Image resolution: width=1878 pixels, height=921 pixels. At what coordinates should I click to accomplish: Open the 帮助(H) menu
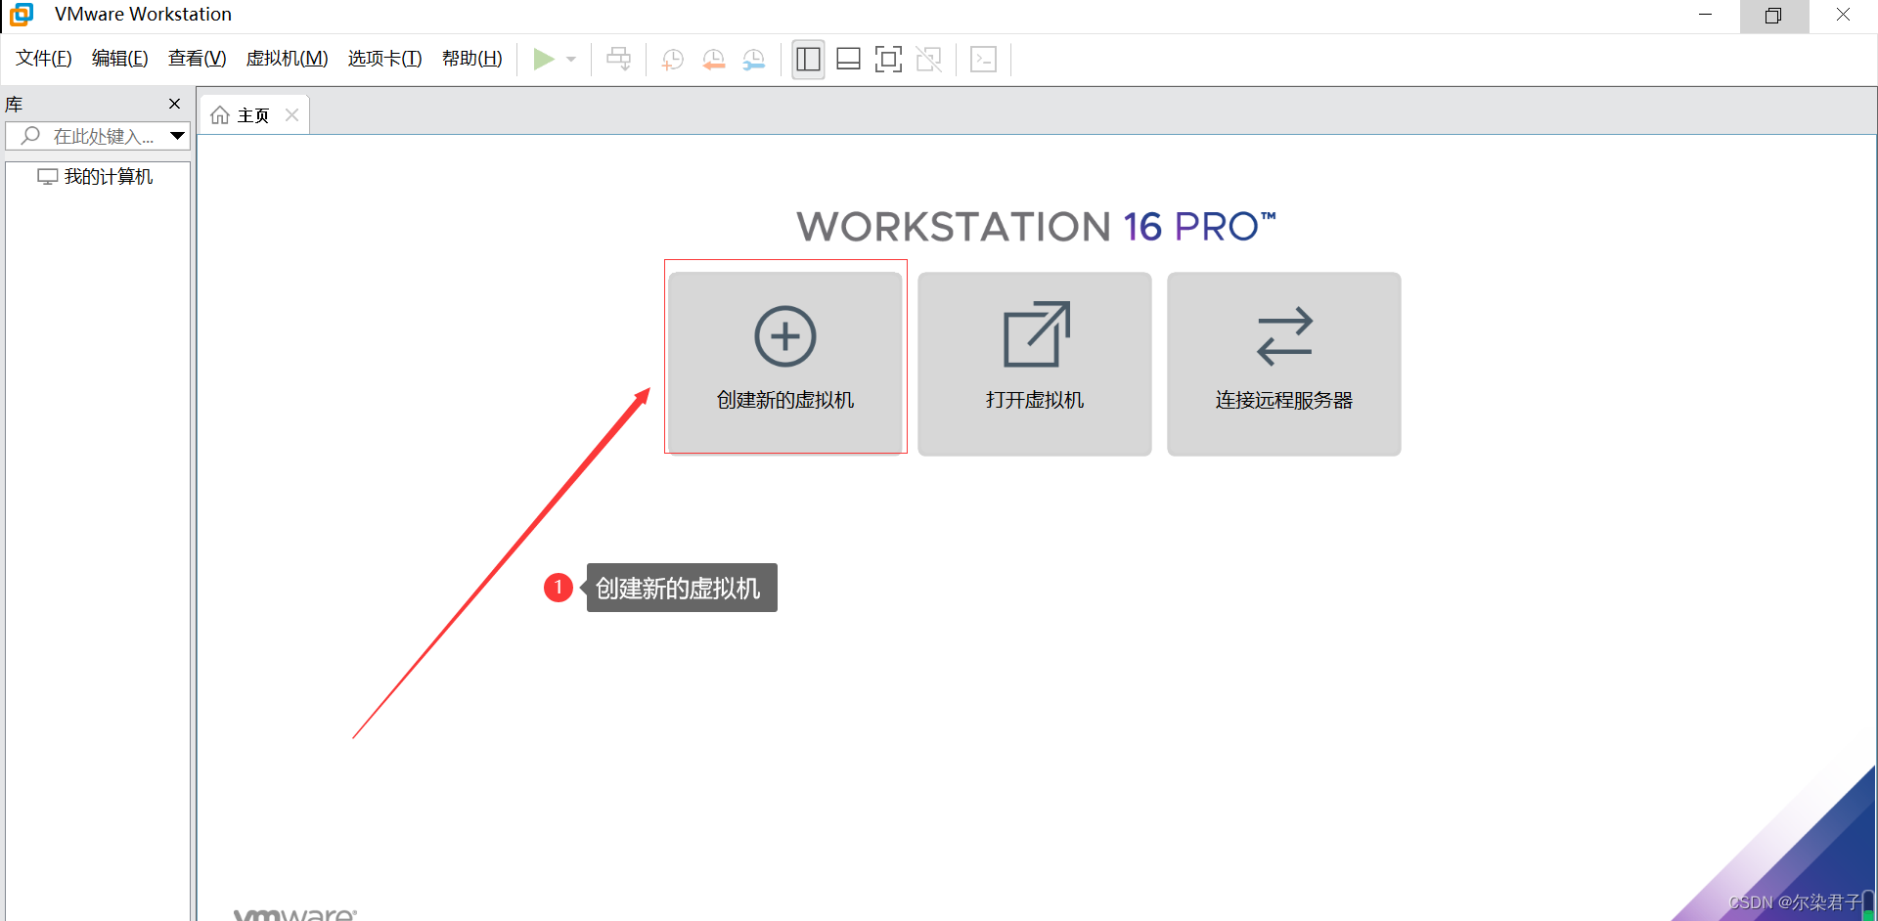(x=472, y=59)
